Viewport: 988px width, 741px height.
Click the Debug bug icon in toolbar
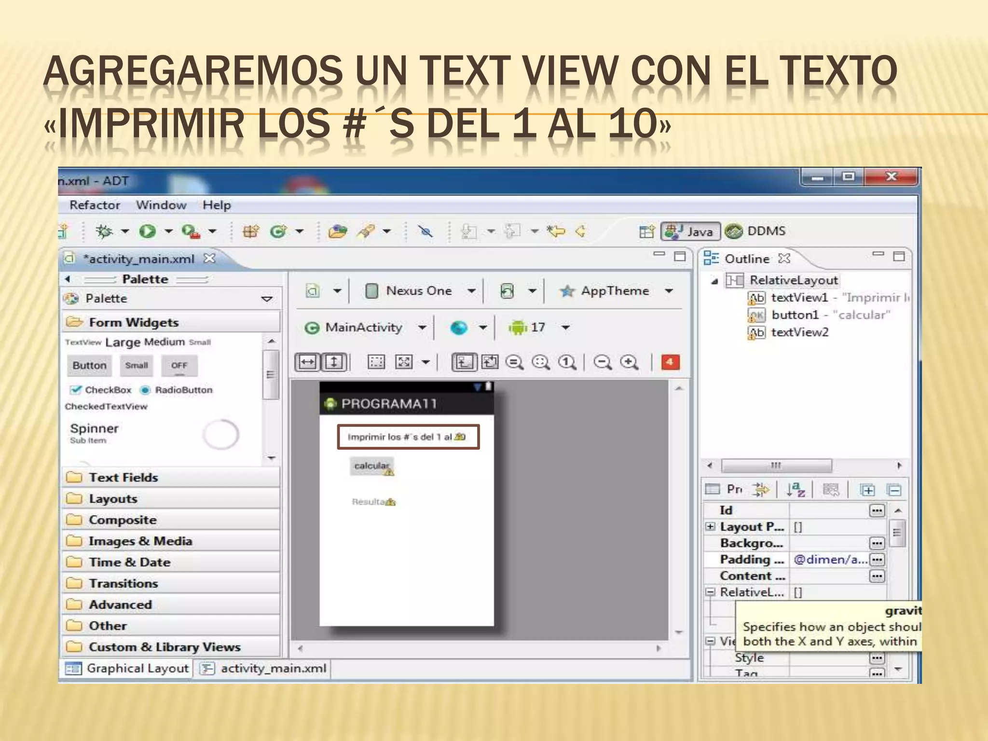[x=104, y=232]
